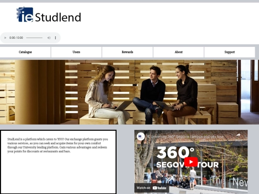This screenshot has width=259, height=194.
Task: Click the StudLend description text box
Action: [59, 162]
